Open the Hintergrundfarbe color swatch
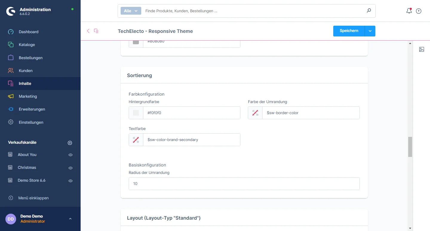The width and height of the screenshot is (430, 231). [x=136, y=113]
